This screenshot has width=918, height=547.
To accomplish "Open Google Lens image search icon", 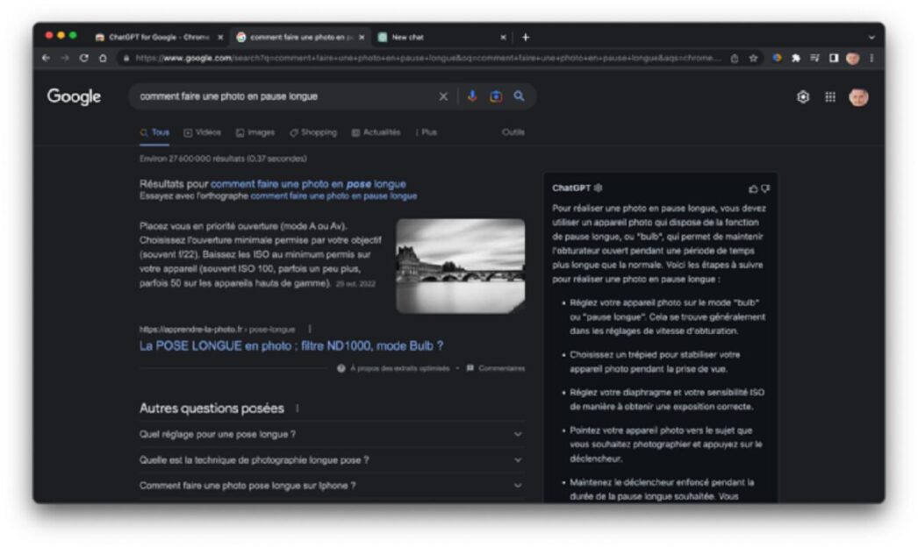I will tap(495, 96).
